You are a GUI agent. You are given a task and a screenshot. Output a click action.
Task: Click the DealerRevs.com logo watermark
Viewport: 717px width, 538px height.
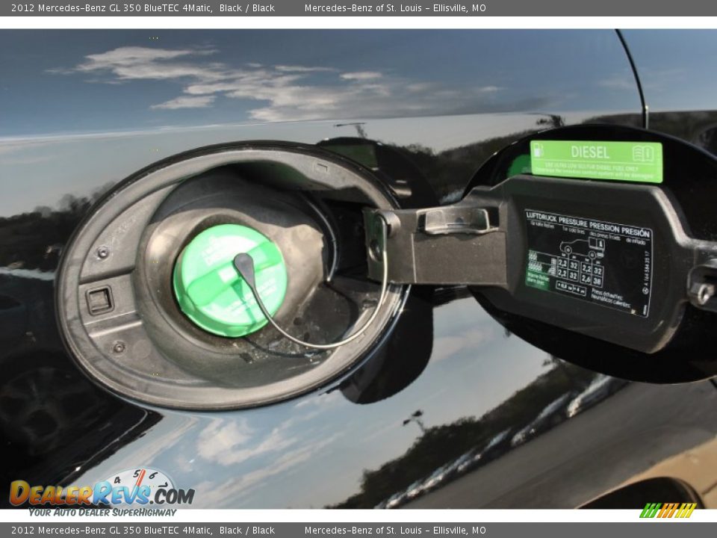click(x=101, y=493)
